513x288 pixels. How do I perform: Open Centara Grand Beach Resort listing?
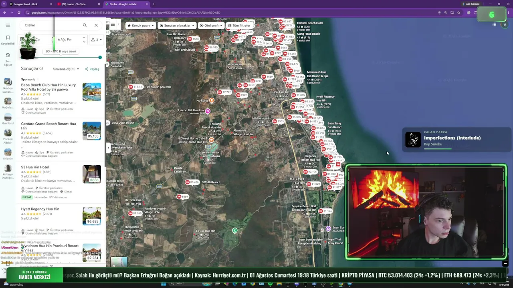[x=48, y=126]
